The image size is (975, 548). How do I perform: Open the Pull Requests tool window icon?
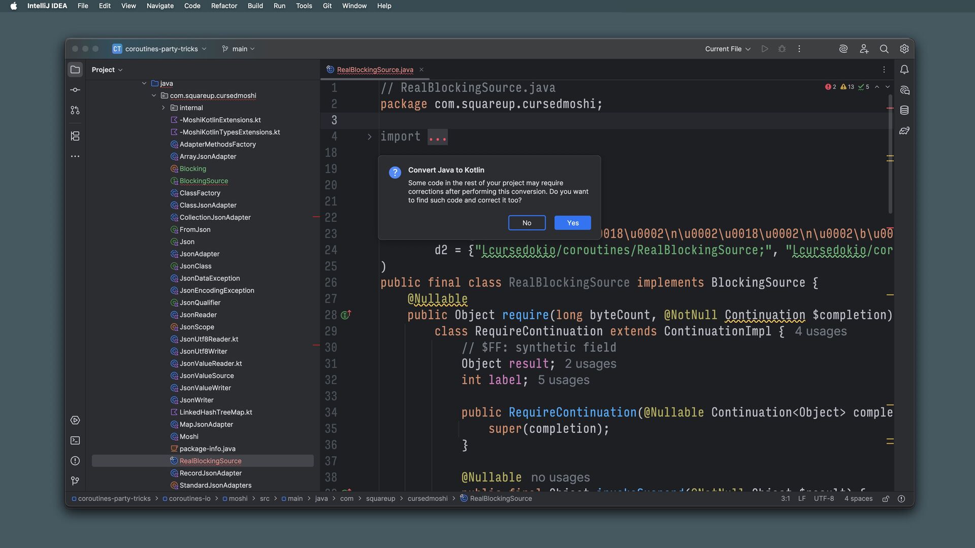75,110
